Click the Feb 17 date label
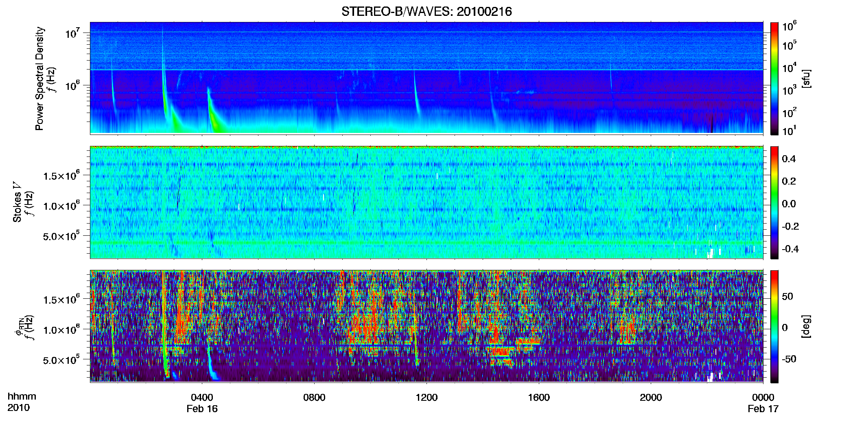853x439 pixels. pyautogui.click(x=763, y=409)
